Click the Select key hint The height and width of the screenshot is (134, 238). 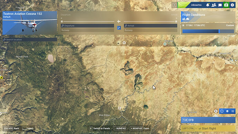click(x=28, y=128)
